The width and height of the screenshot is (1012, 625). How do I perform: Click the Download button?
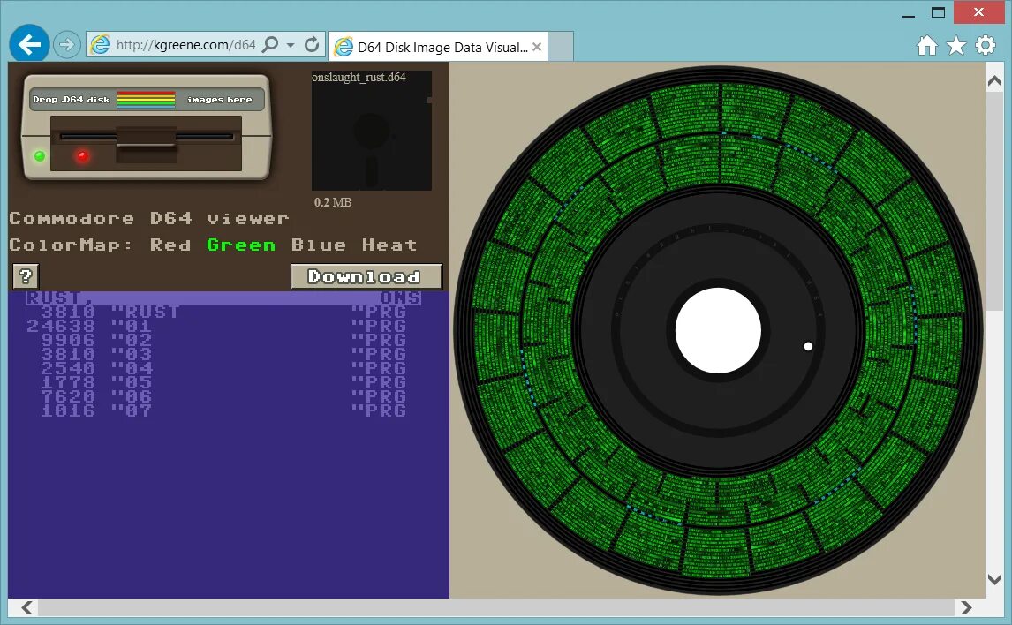pyautogui.click(x=366, y=275)
